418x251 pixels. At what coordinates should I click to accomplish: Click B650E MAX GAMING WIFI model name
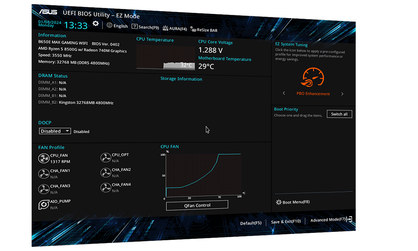[63, 42]
